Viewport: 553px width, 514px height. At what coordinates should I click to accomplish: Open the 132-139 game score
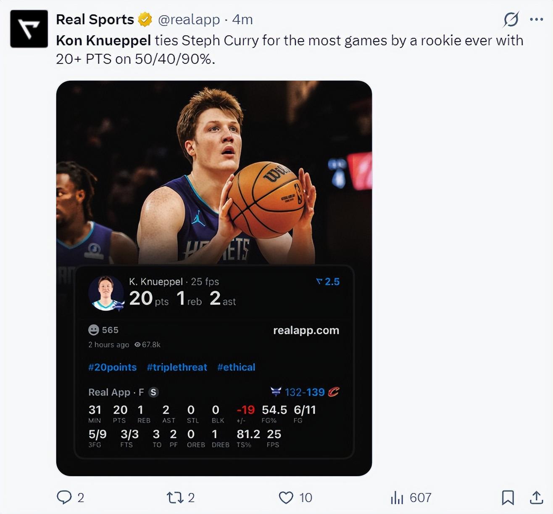click(305, 392)
